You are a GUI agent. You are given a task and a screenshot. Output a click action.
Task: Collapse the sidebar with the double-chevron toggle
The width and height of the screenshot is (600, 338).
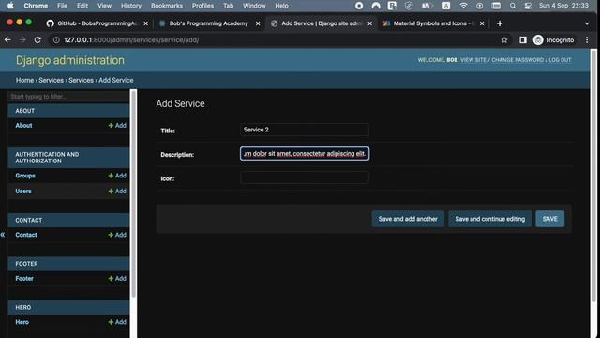click(3, 234)
